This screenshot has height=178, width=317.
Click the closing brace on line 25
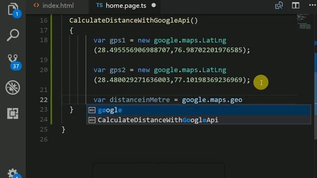63,130
